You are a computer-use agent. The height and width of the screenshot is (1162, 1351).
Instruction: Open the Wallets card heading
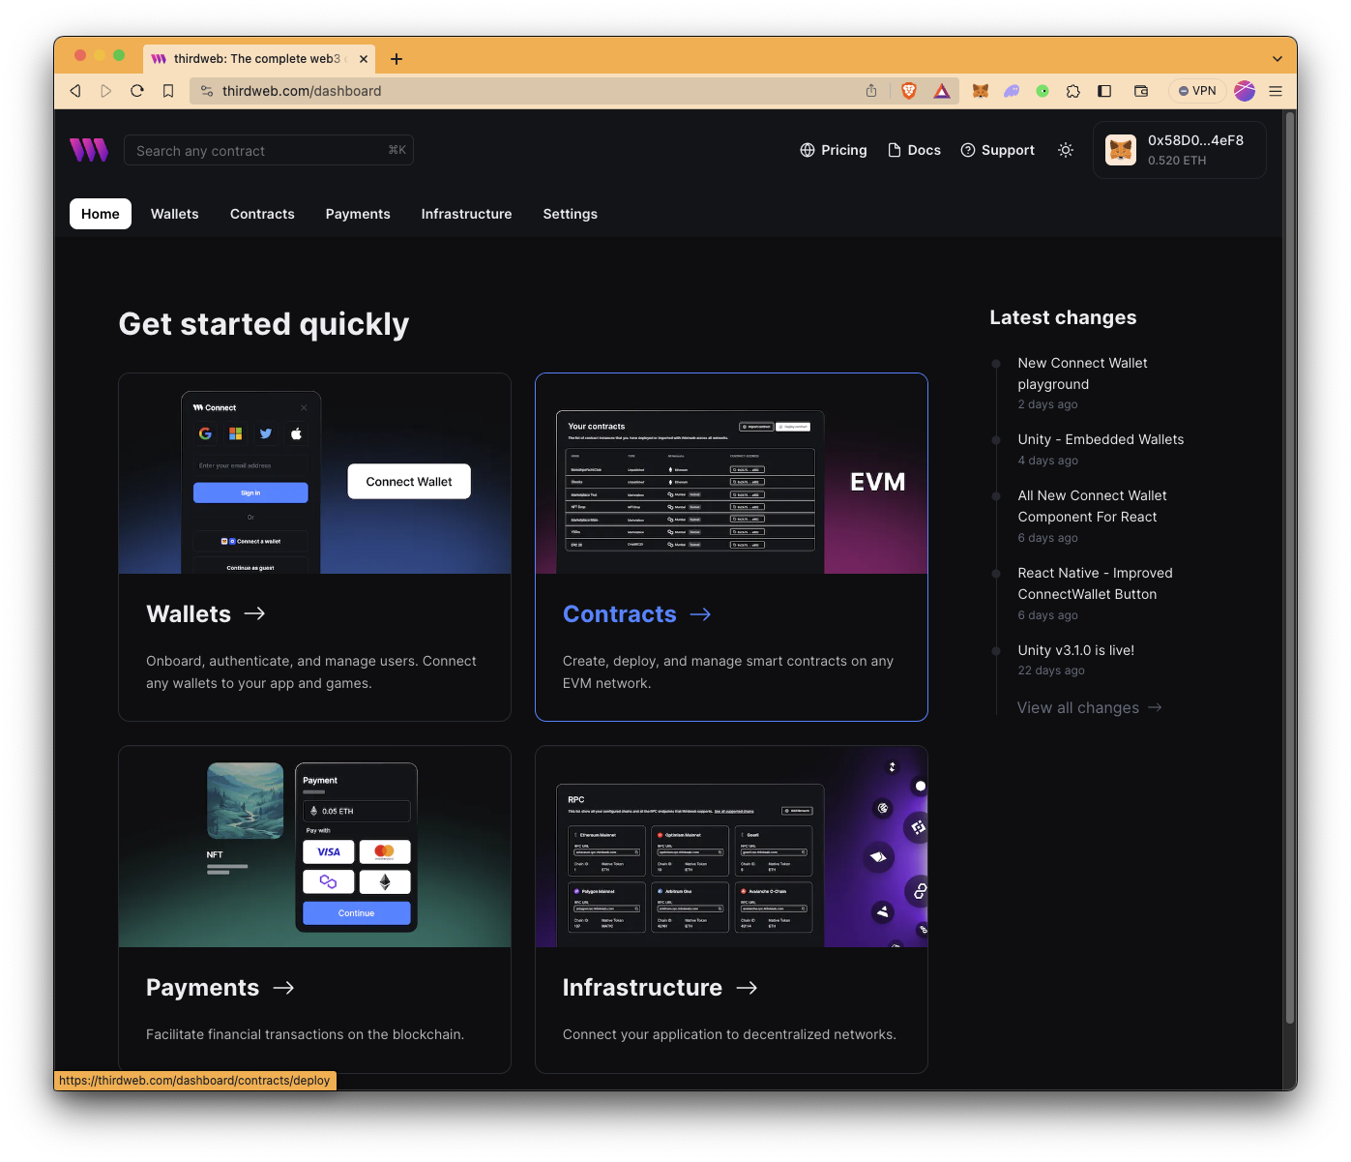tap(206, 614)
